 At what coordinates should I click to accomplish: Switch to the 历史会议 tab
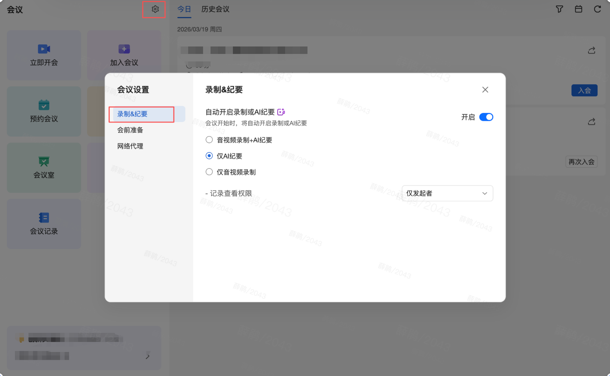point(215,9)
